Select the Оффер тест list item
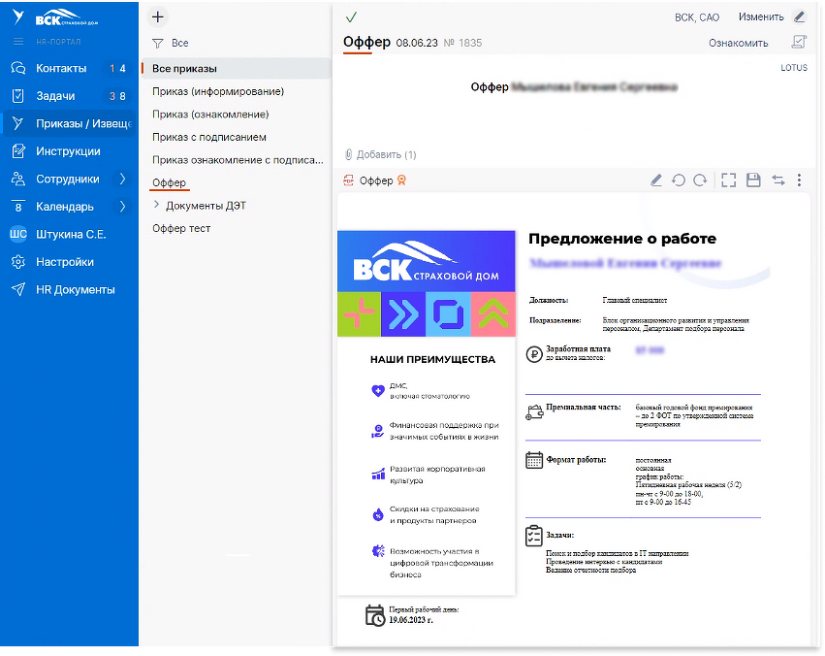Screen dimensions: 825x656 tap(181, 229)
